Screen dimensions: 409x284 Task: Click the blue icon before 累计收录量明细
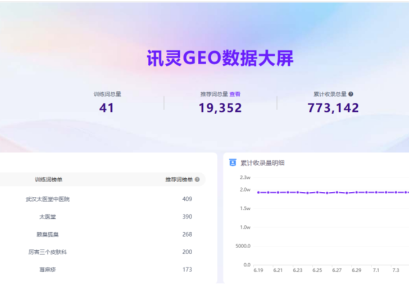233,163
